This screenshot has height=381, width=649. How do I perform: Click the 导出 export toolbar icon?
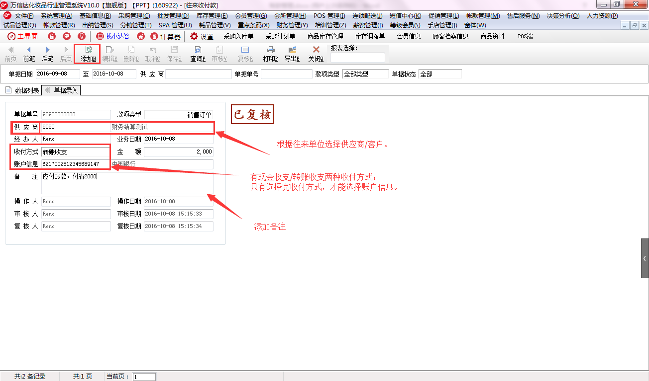pyautogui.click(x=292, y=54)
